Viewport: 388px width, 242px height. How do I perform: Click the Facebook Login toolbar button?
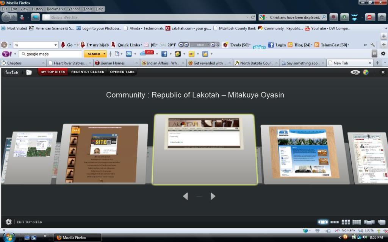tap(277, 45)
